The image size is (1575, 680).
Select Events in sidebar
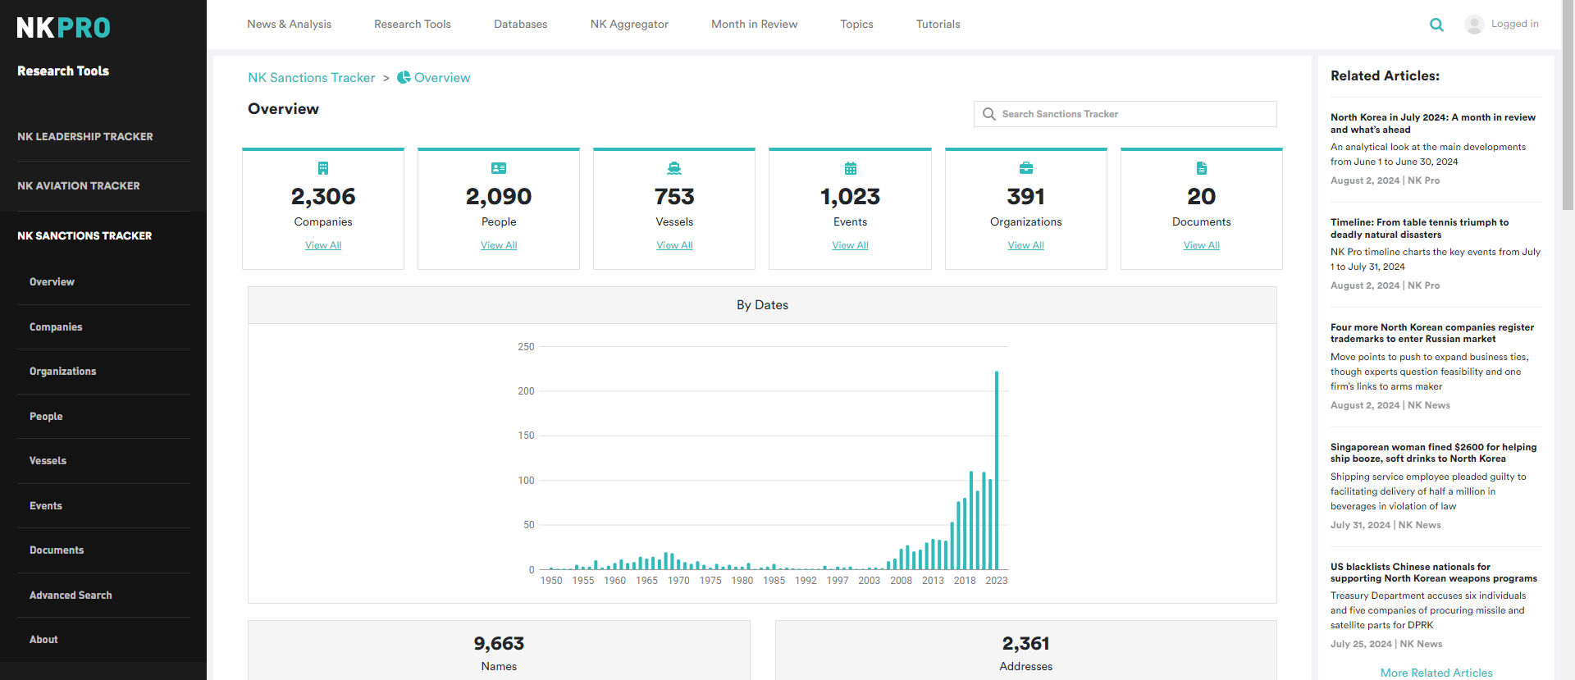click(x=46, y=506)
